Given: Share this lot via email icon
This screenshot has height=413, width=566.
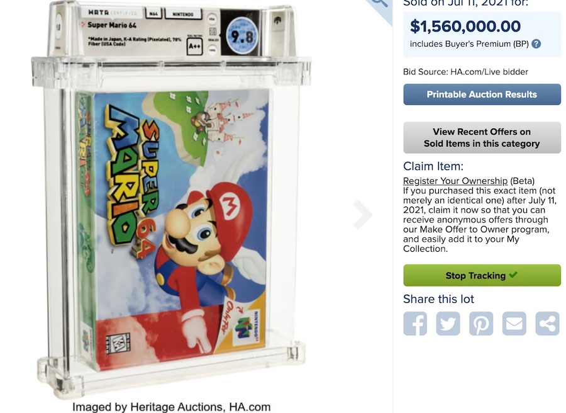Looking at the screenshot, I should (x=514, y=324).
